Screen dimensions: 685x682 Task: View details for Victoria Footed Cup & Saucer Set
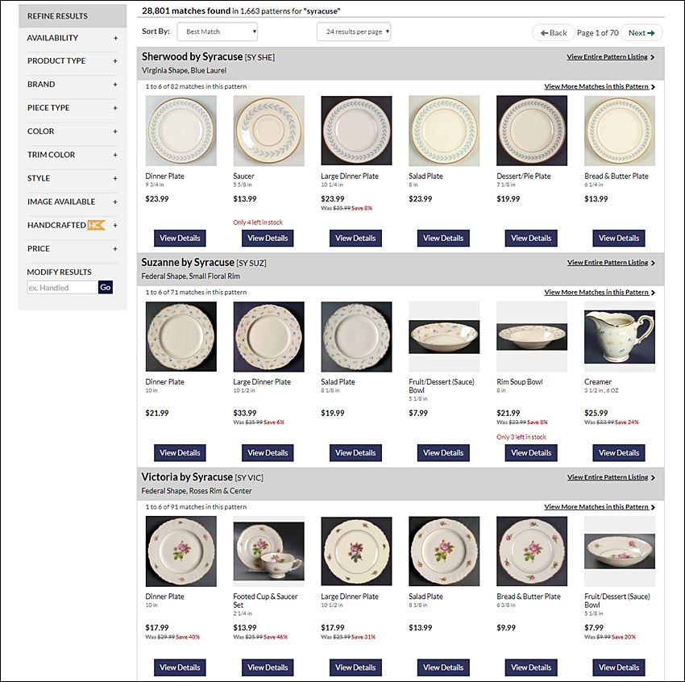coord(268,667)
